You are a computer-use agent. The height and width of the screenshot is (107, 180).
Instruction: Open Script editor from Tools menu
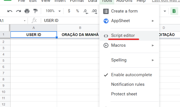coord(123,36)
